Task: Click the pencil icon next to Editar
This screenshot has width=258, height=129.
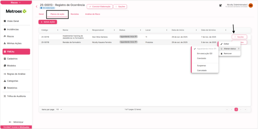Action: [221, 44]
